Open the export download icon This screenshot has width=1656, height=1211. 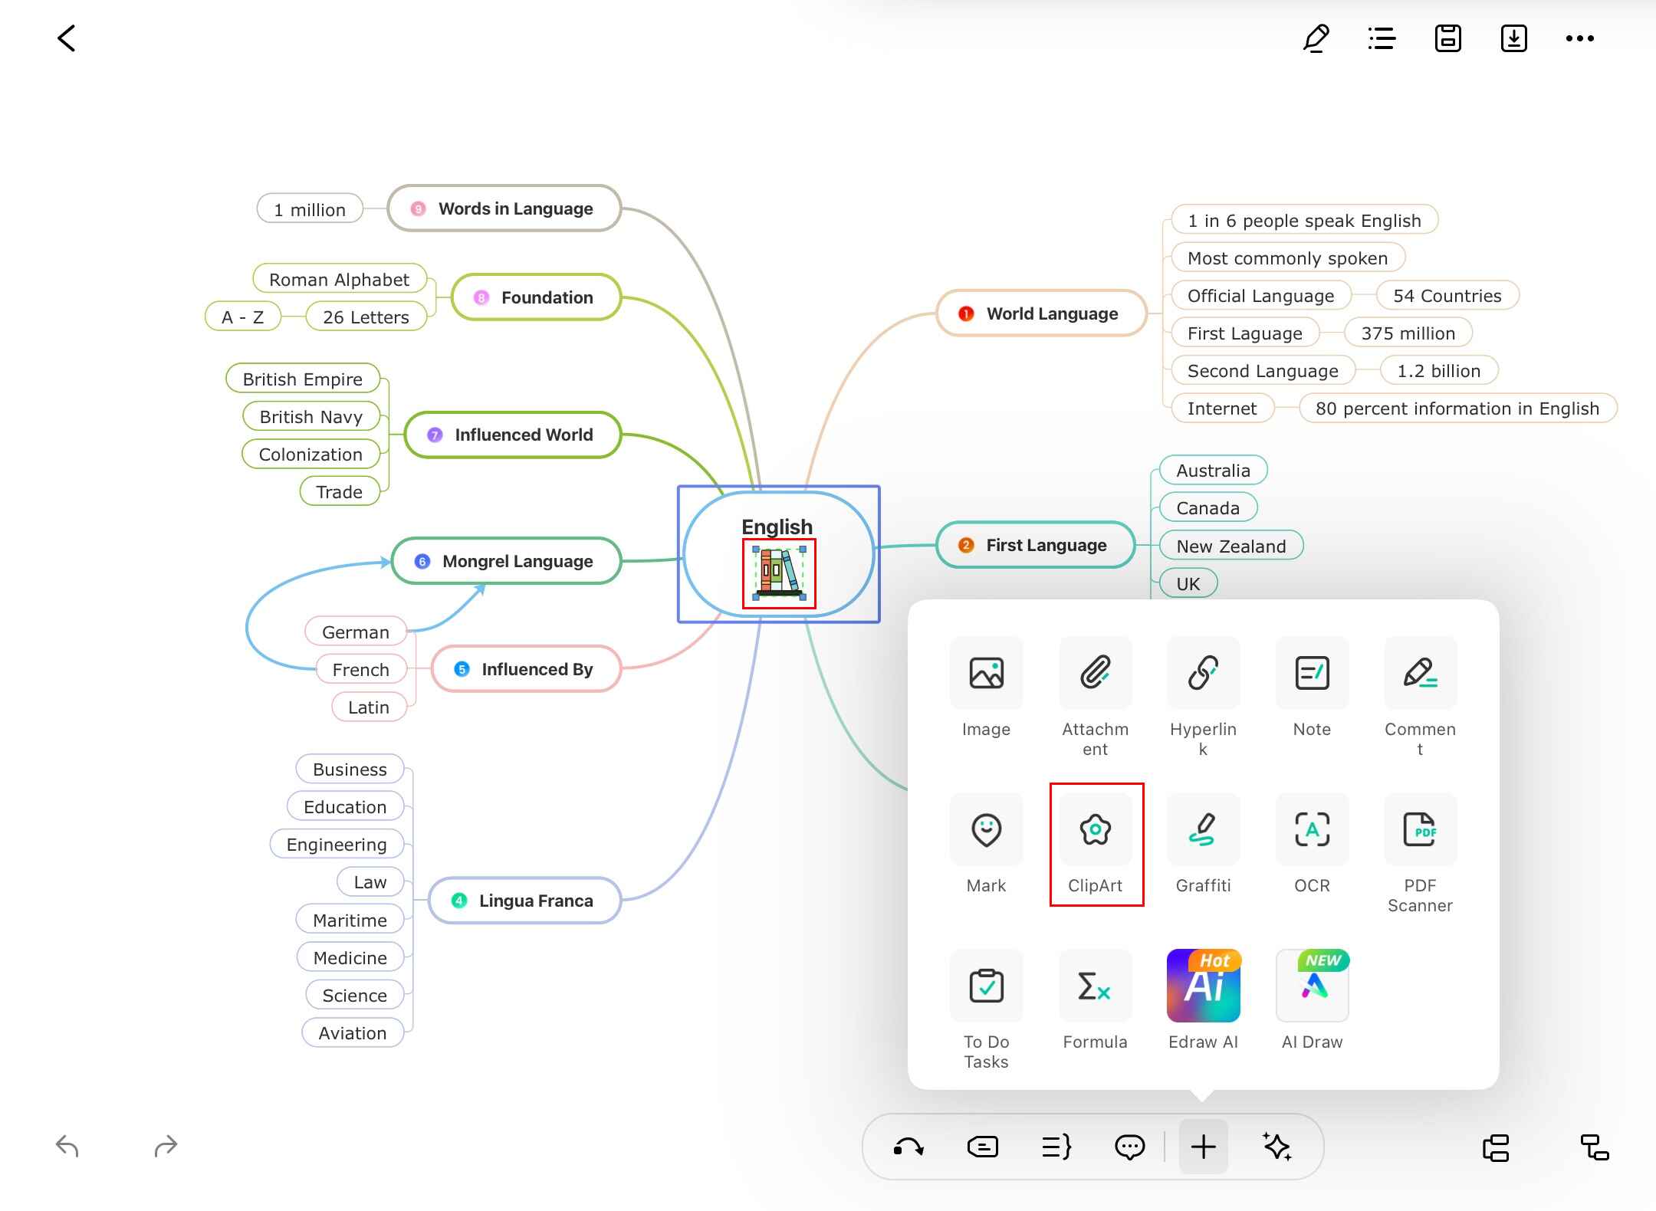[1513, 38]
